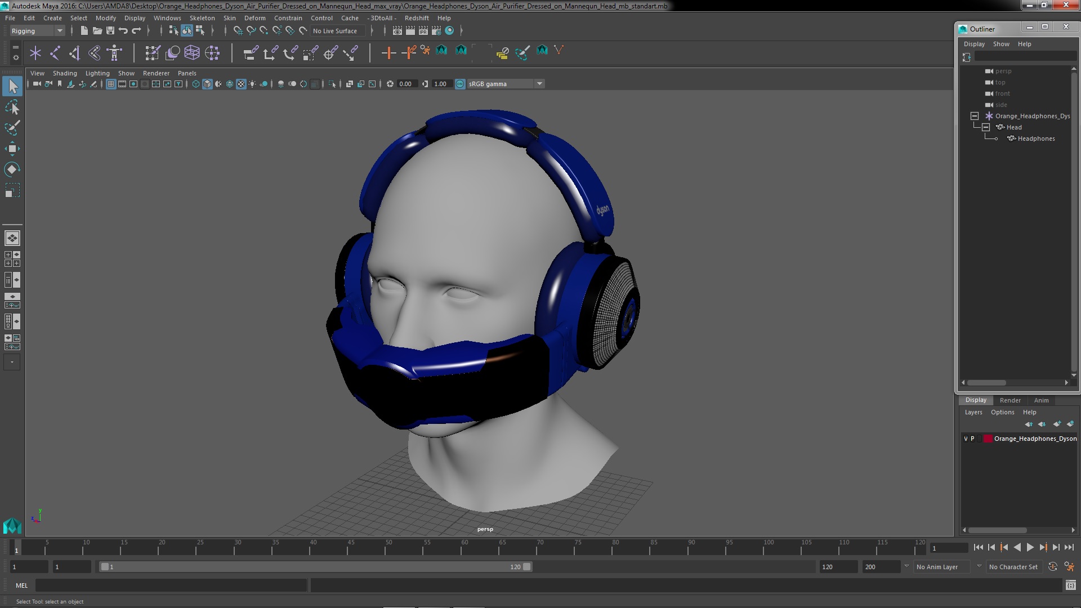Click the Create Joint shelf icon

click(x=55, y=53)
